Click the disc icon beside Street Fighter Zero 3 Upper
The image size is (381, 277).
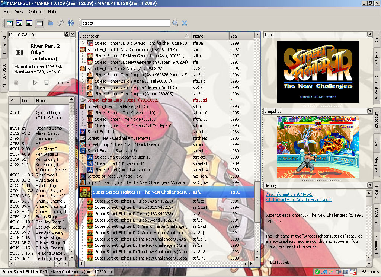pos(83,100)
